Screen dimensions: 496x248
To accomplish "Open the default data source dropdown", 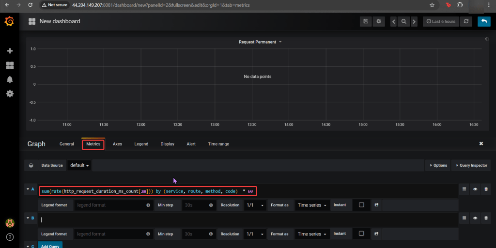I will (x=80, y=165).
